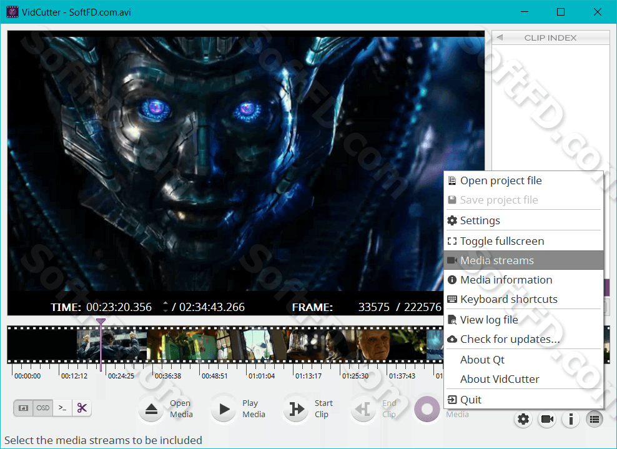The image size is (617, 449).
Task: Open settings via the bottom gear icon
Action: [523, 420]
